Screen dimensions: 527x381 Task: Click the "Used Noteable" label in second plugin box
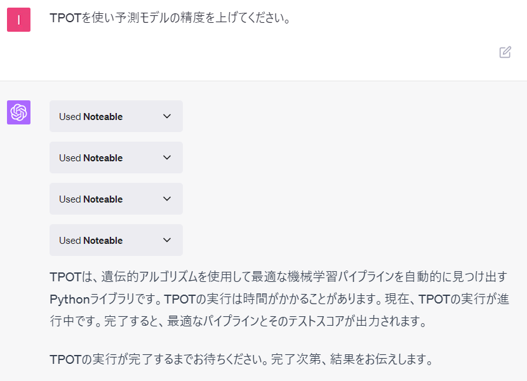(91, 158)
